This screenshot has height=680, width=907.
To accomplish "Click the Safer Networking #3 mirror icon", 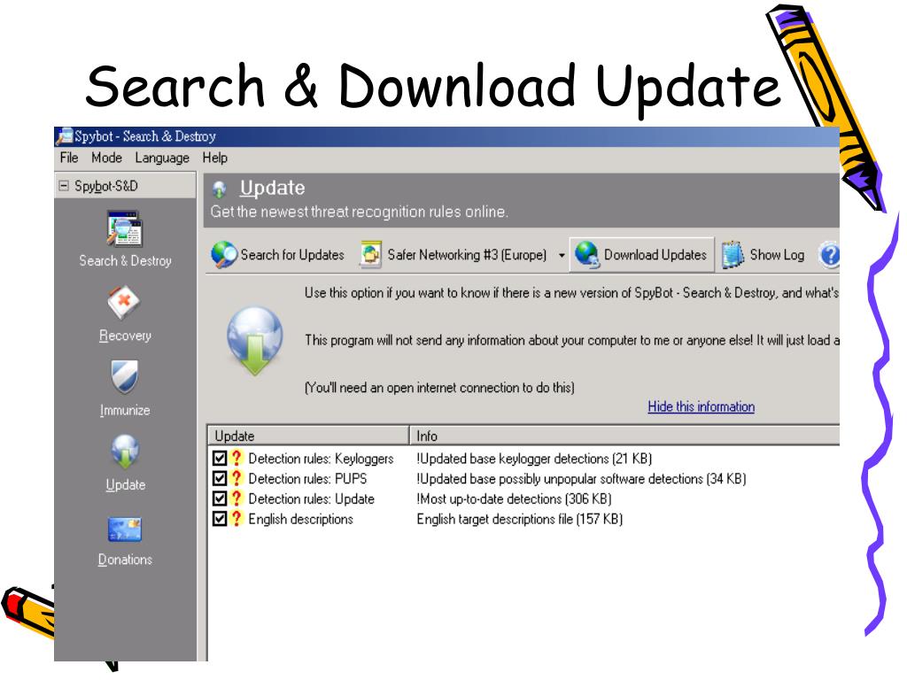I will (370, 255).
